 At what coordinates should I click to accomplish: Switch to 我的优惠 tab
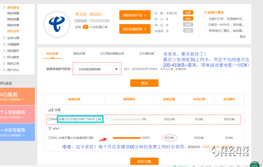tap(79, 53)
